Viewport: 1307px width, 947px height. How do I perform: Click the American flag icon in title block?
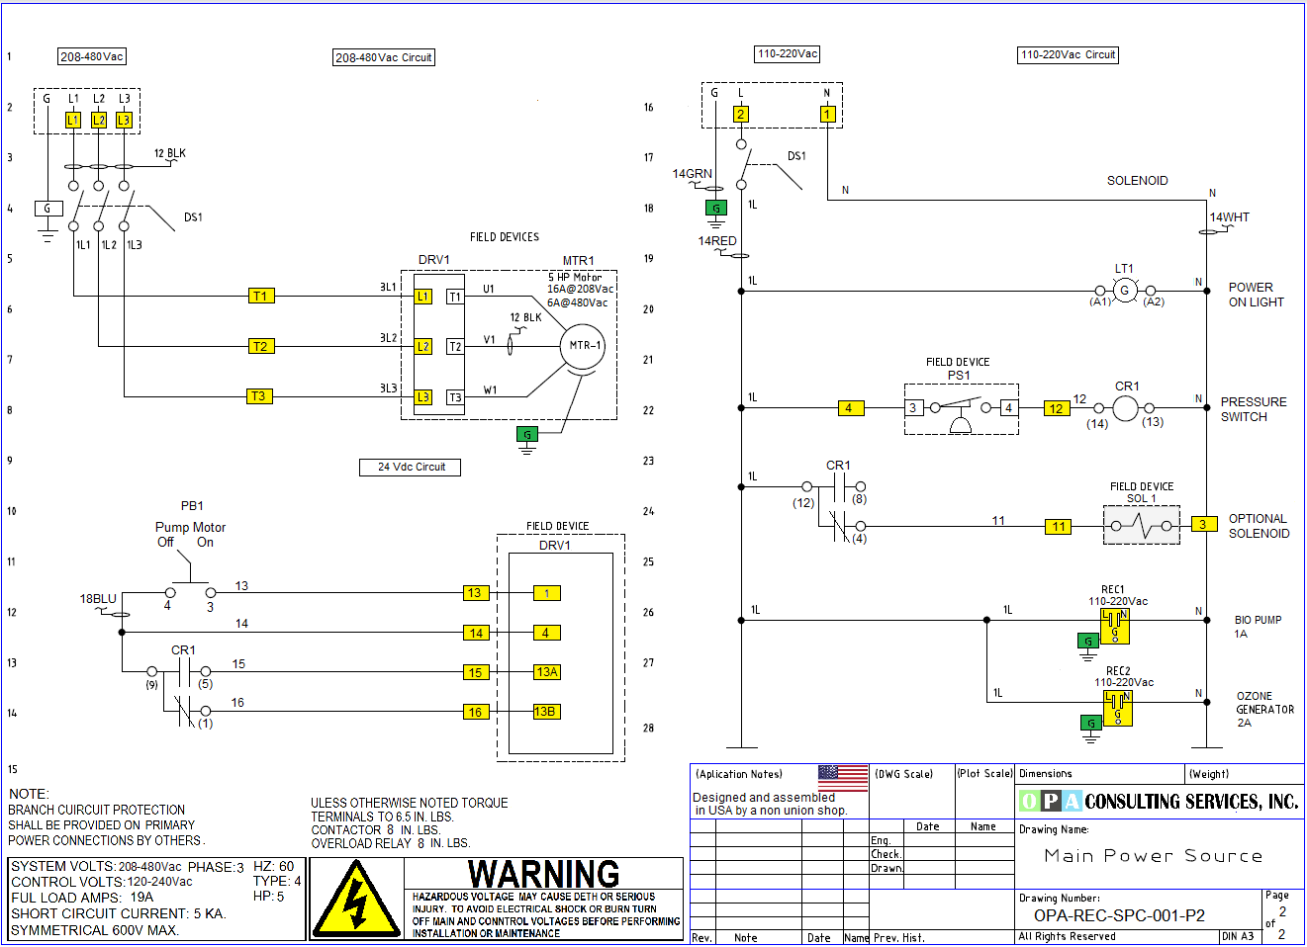(843, 778)
